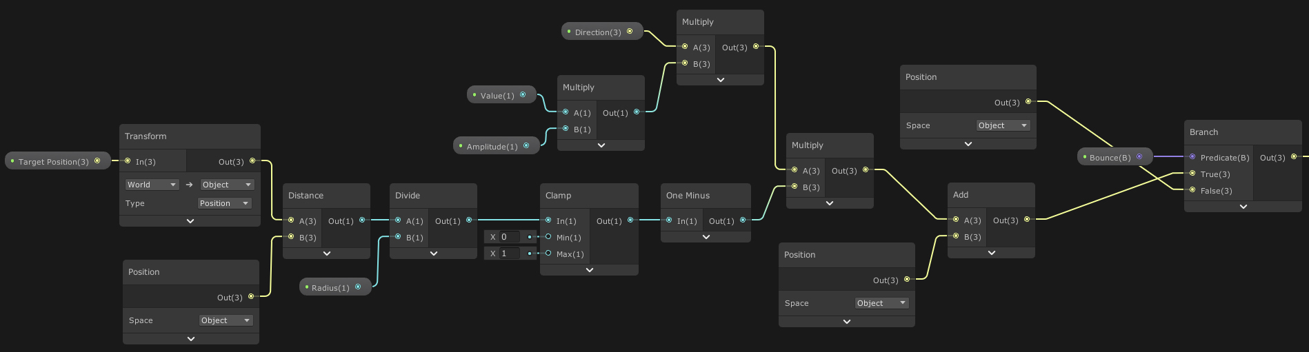Click the Transform node's Out(3) output port
The image size is (1309, 352).
(x=252, y=161)
